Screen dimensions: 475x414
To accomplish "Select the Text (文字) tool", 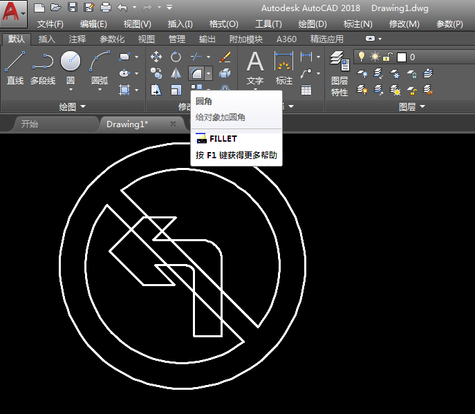I will coord(255,68).
